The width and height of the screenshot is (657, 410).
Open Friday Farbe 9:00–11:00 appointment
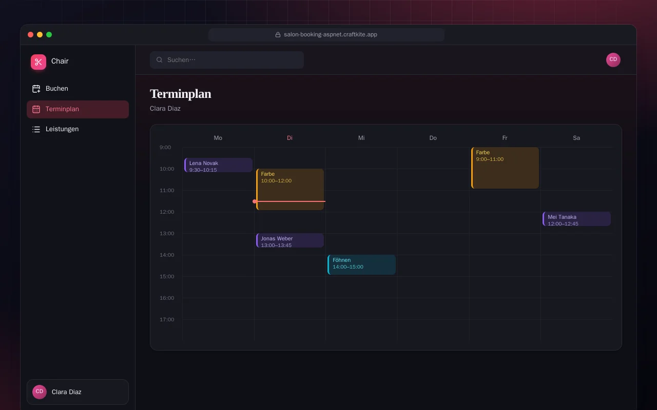click(505, 168)
